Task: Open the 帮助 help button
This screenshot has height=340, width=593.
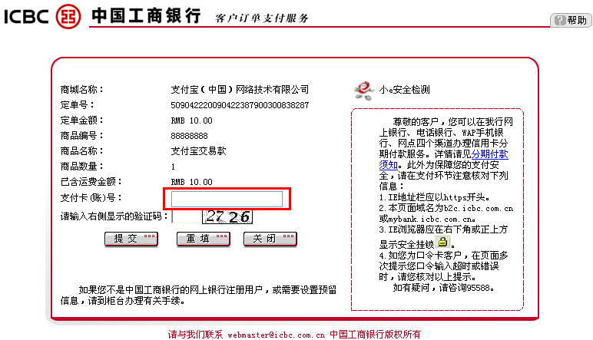Action: 571,20
